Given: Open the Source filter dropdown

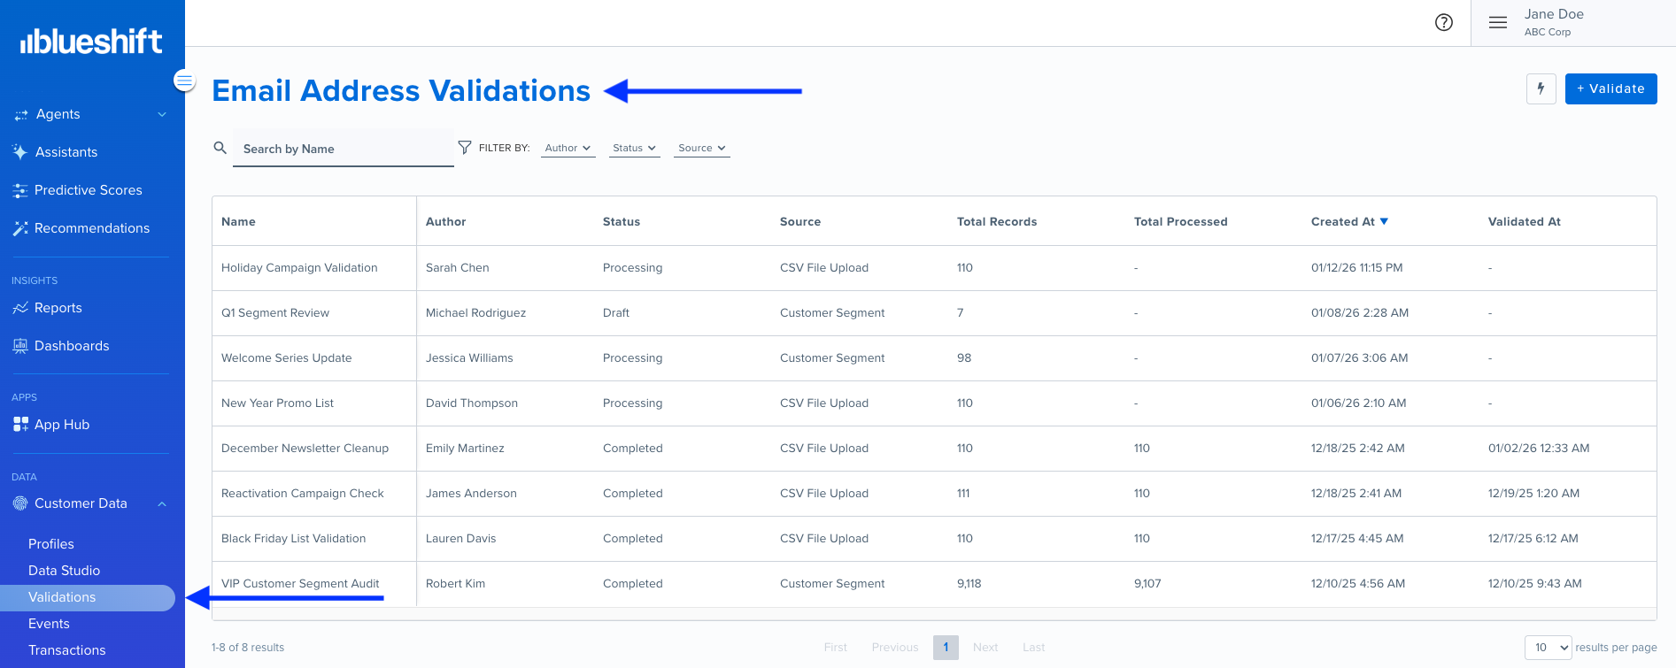Looking at the screenshot, I should [x=702, y=148].
